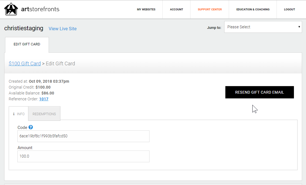The width and height of the screenshot is (306, 185).
Task: Open the Support Center nav link
Action: click(x=210, y=10)
